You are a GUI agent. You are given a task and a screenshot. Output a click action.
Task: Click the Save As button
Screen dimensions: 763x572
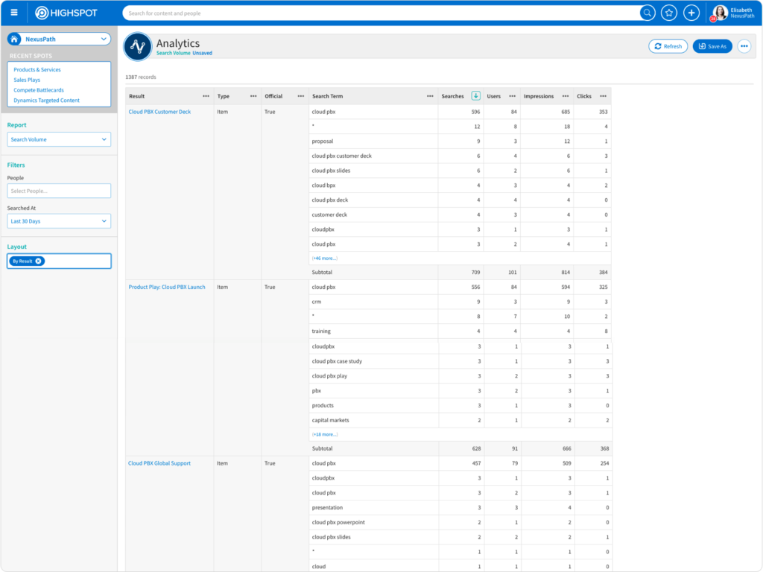712,46
